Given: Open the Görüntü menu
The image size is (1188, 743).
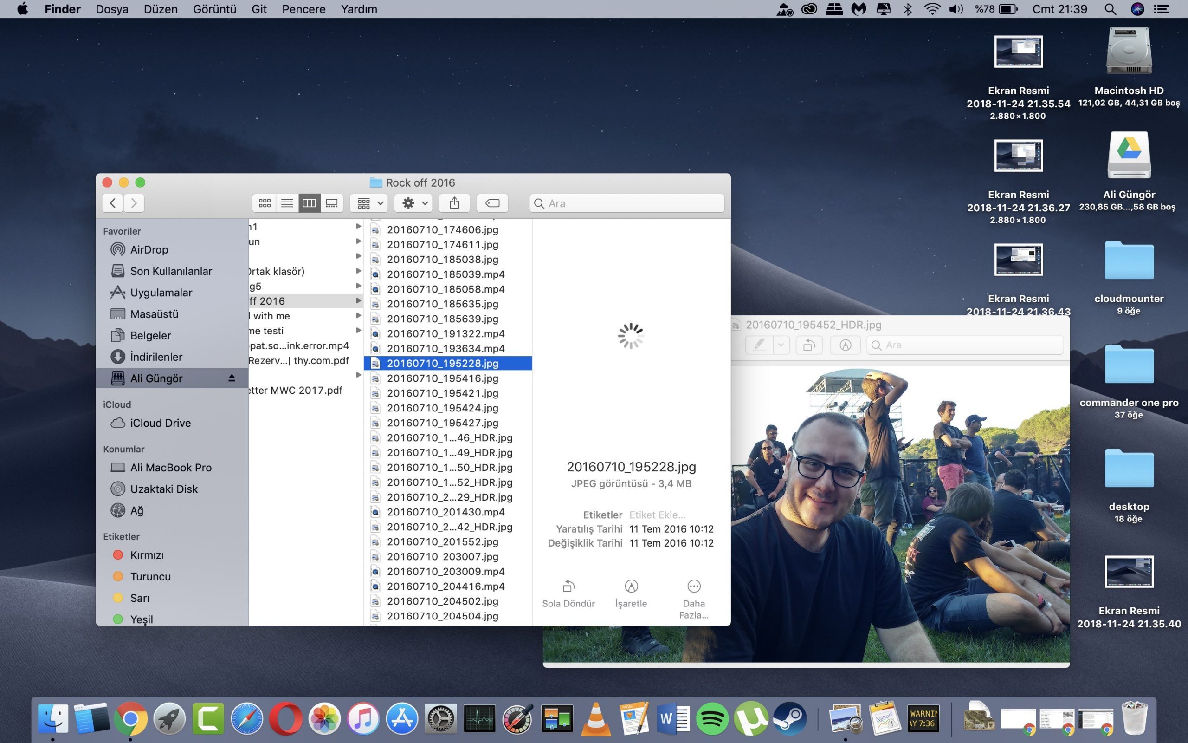Looking at the screenshot, I should click(x=214, y=9).
